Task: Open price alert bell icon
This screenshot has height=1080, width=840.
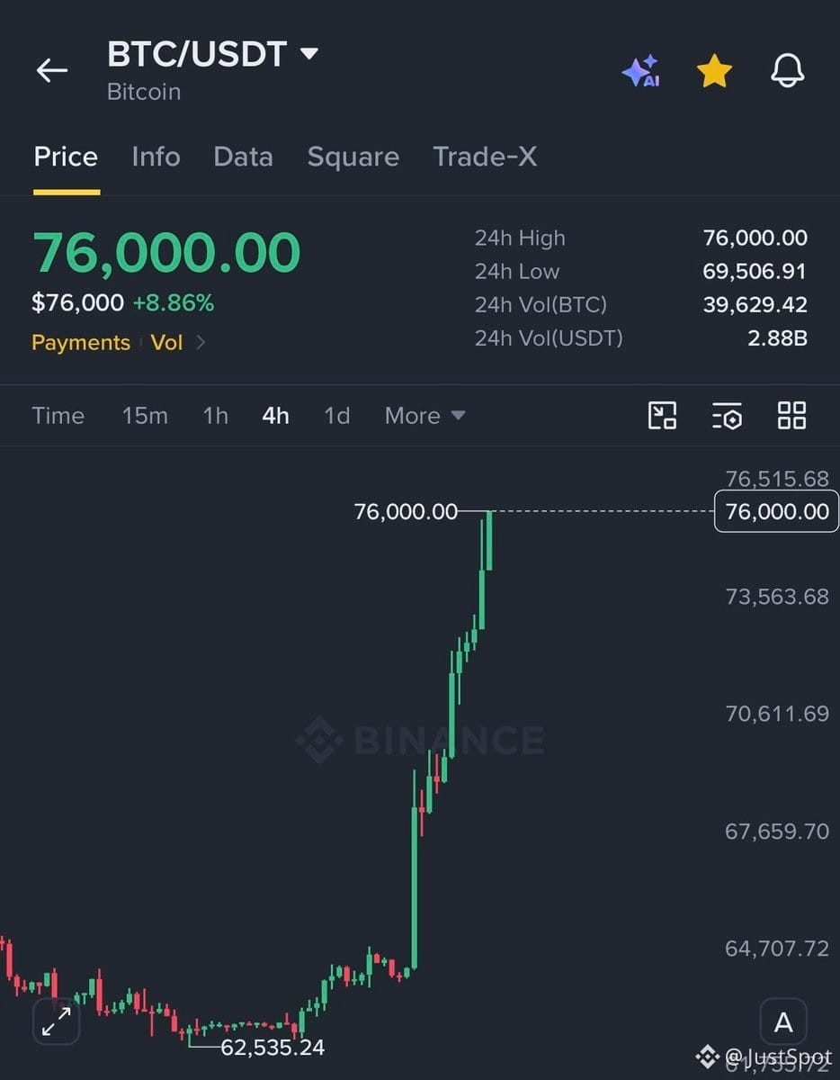Action: (x=788, y=70)
